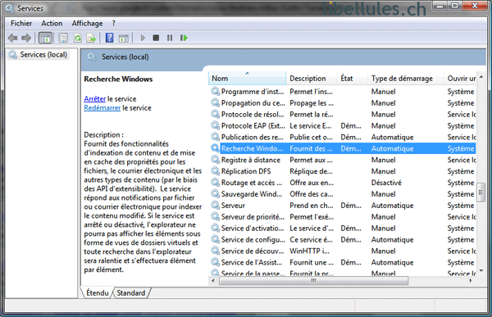This screenshot has width=492, height=317.
Task: Restart the service with the toolbar restart icon
Action: pos(184,38)
